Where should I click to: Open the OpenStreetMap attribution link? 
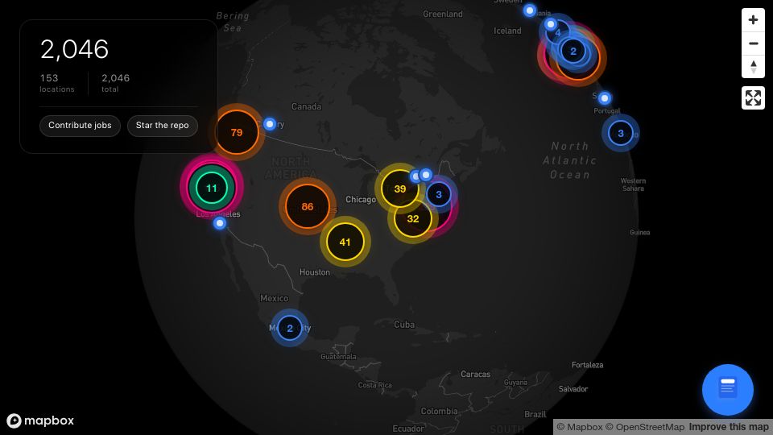[645, 427]
